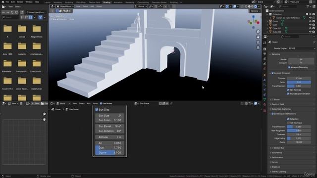
Task: Adjust the Ozone slider value
Action: tap(110, 153)
